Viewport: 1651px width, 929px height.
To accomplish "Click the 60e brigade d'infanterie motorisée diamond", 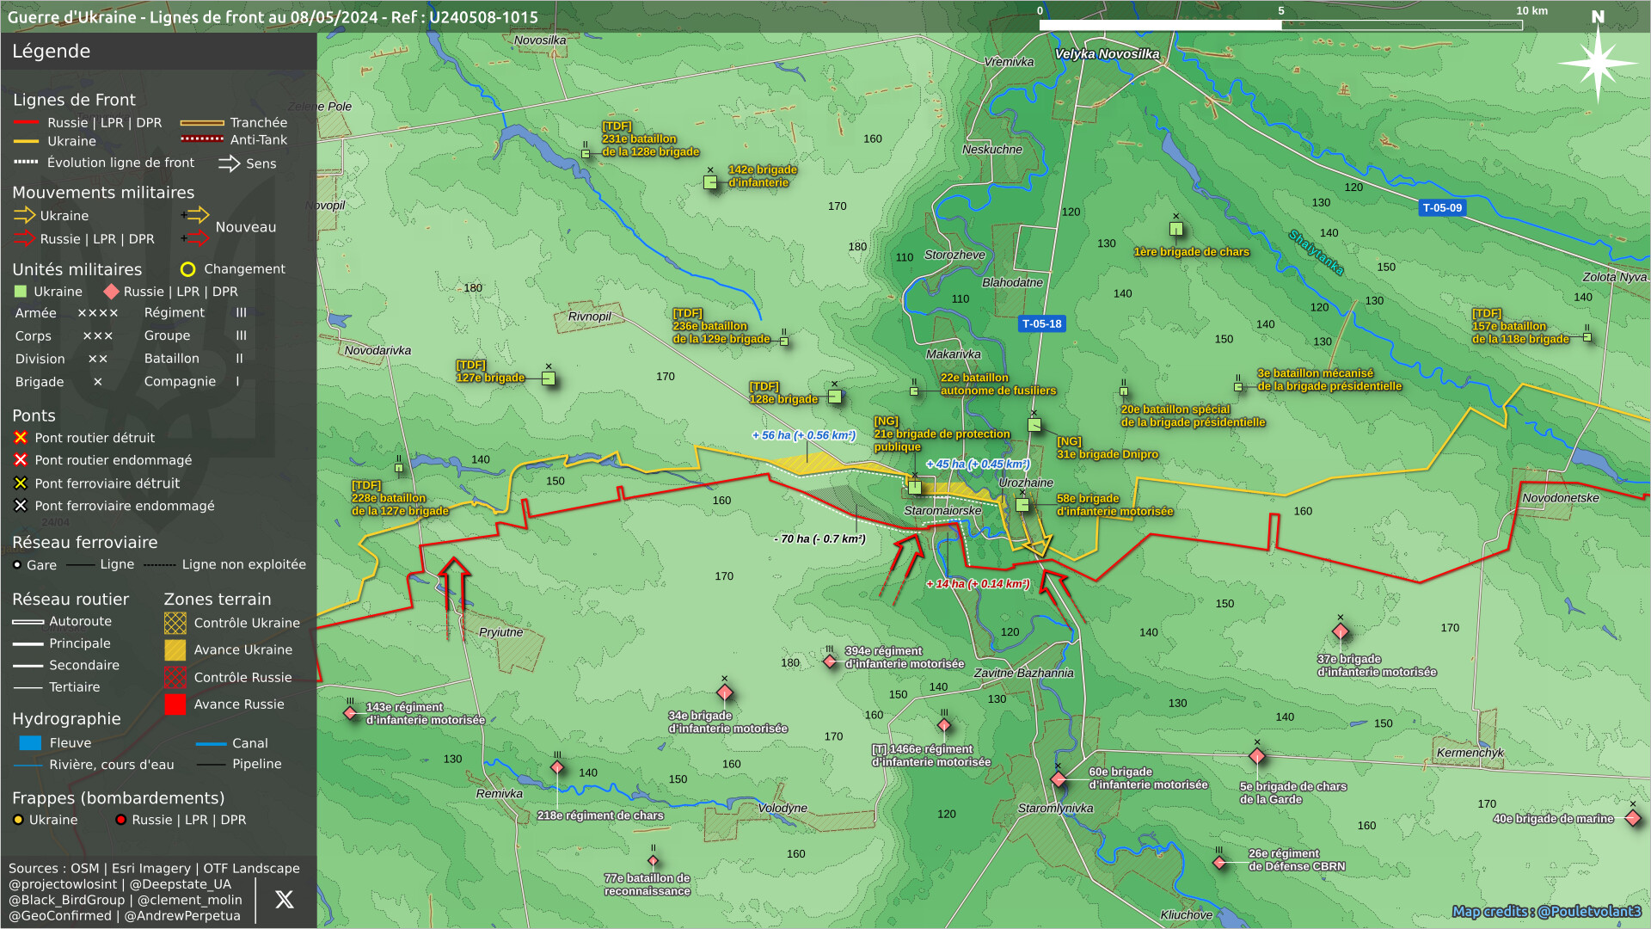I will tap(1059, 779).
